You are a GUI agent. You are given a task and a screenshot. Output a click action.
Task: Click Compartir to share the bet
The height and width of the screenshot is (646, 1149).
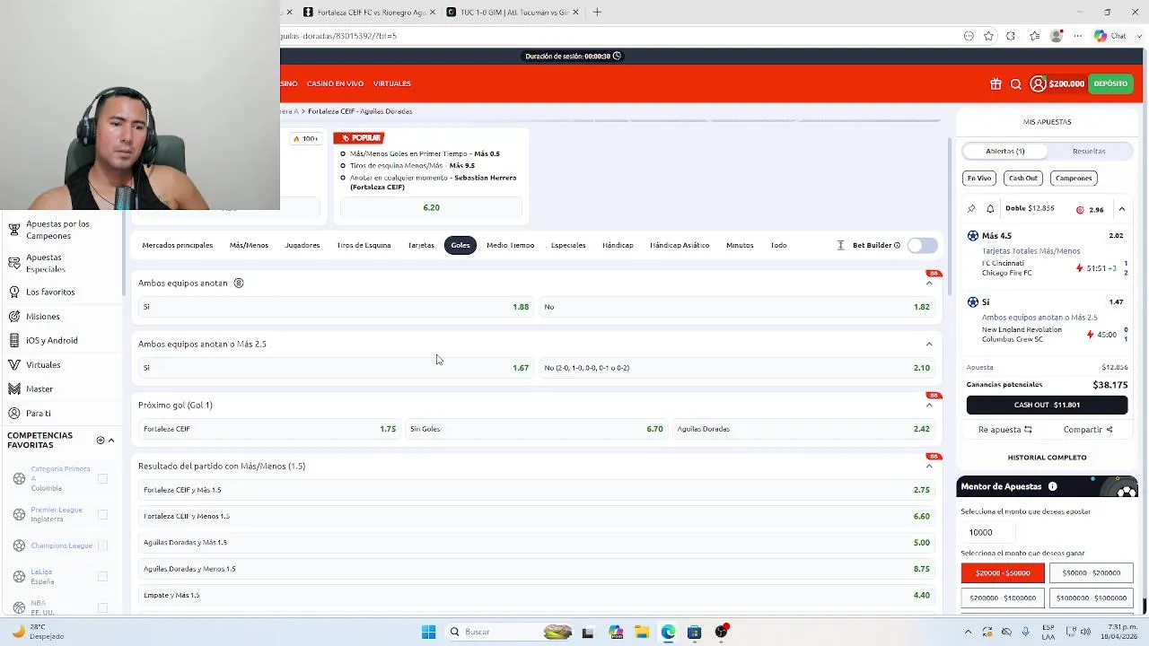pos(1088,430)
